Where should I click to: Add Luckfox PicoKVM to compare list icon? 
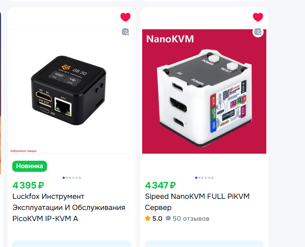125,32
